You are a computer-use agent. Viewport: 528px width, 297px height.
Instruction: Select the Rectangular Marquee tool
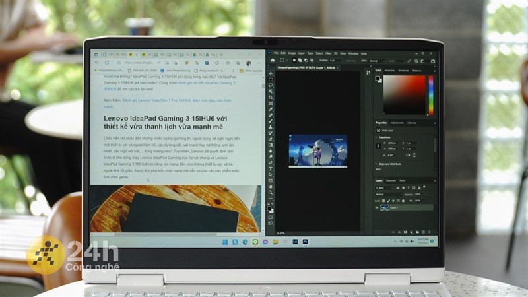coord(271,79)
